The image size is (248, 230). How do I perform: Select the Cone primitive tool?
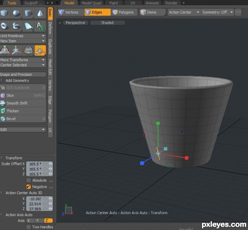[40, 13]
